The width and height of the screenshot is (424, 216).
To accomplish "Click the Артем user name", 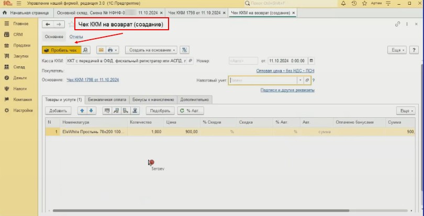I will pyautogui.click(x=377, y=4).
